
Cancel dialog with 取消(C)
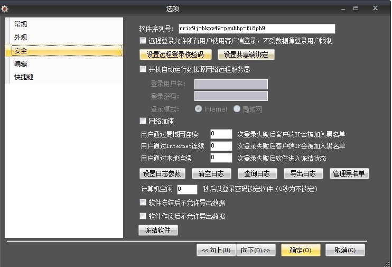coord(346,250)
